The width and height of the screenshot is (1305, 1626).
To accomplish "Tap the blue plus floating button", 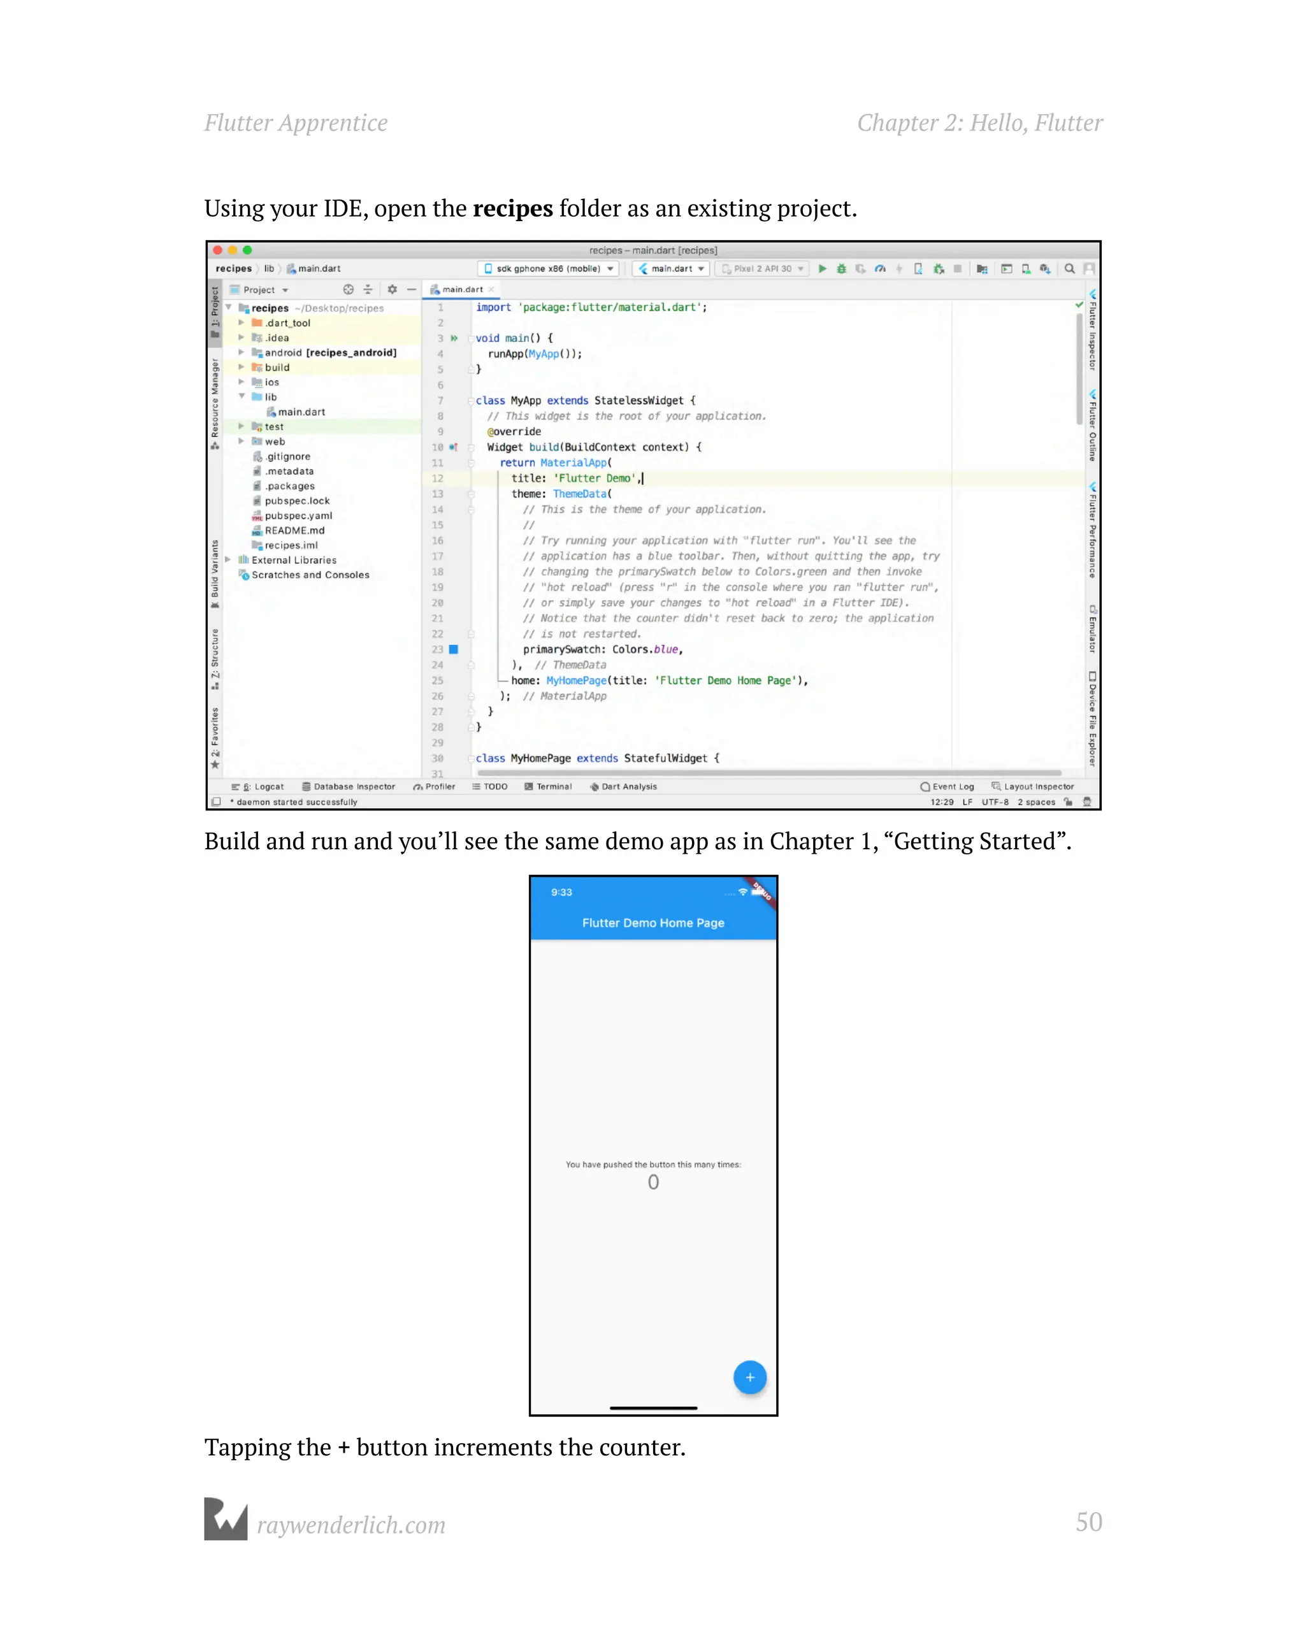I will (x=750, y=1377).
